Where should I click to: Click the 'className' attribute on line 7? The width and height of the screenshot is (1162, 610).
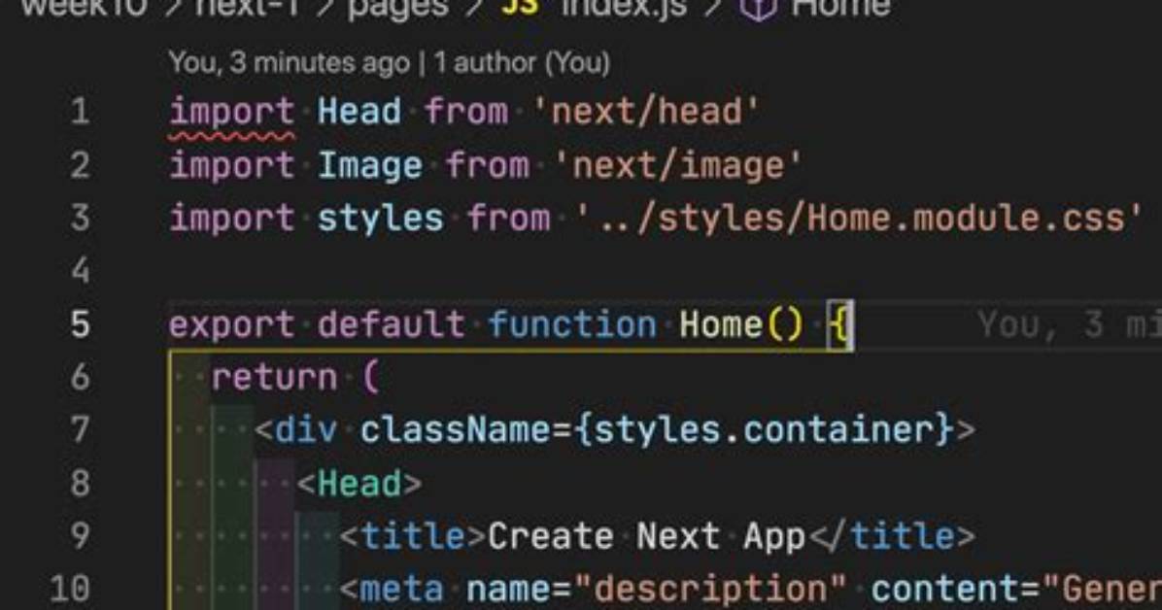[455, 430]
